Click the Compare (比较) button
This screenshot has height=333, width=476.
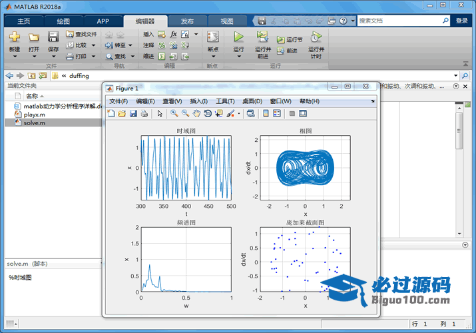tap(77, 45)
